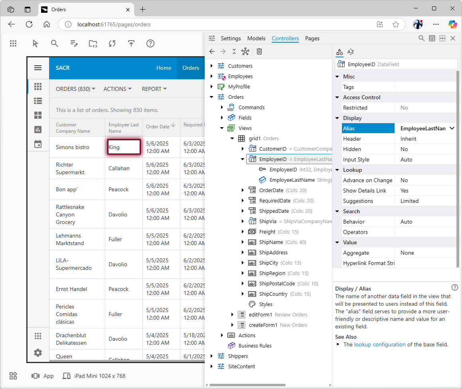Switch to grid view icon in sidebar
This screenshot has height=389, width=462.
click(x=38, y=86)
